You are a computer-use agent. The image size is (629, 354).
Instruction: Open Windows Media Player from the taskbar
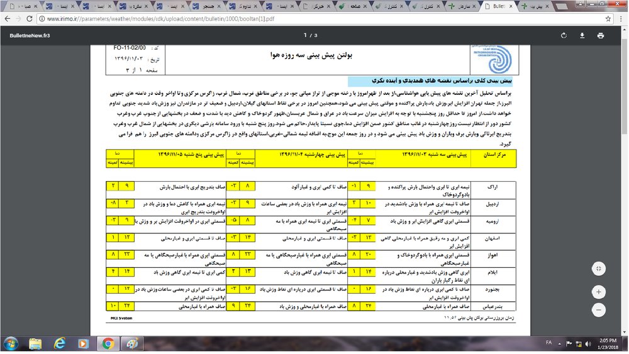(x=84, y=345)
